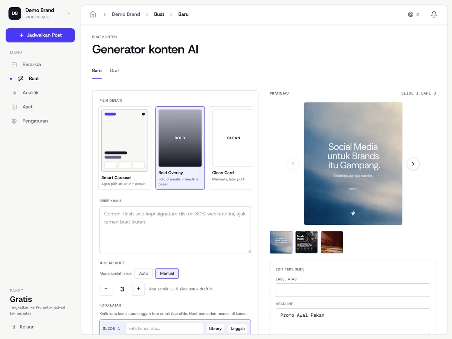
Task: Open the notifications bell
Action: pyautogui.click(x=434, y=14)
